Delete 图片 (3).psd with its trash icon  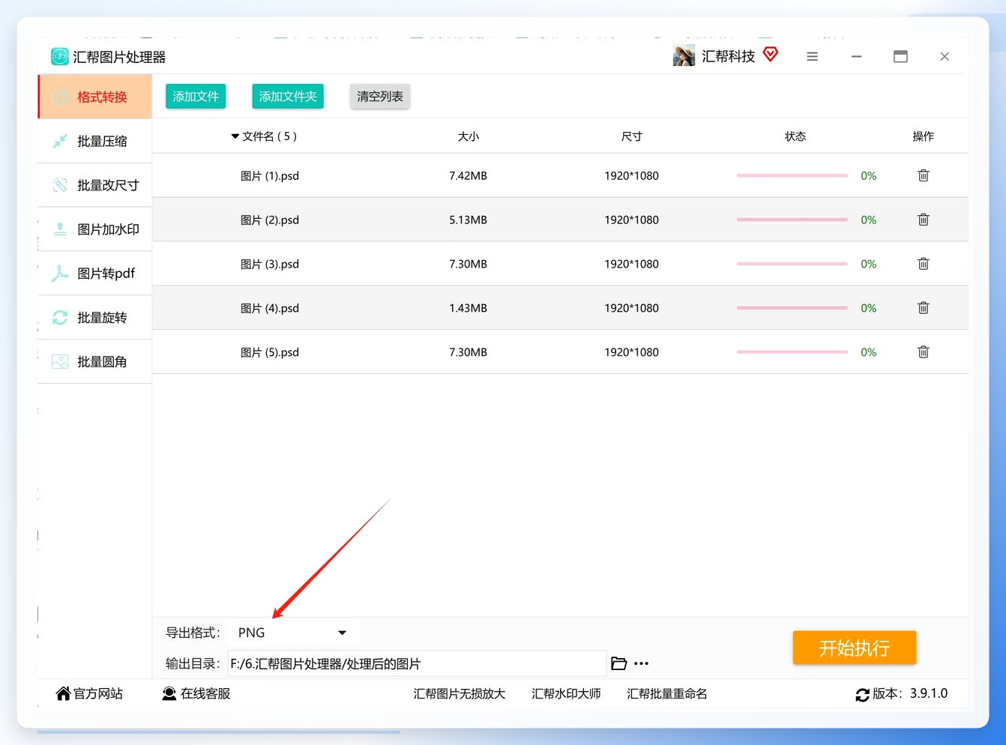point(923,264)
